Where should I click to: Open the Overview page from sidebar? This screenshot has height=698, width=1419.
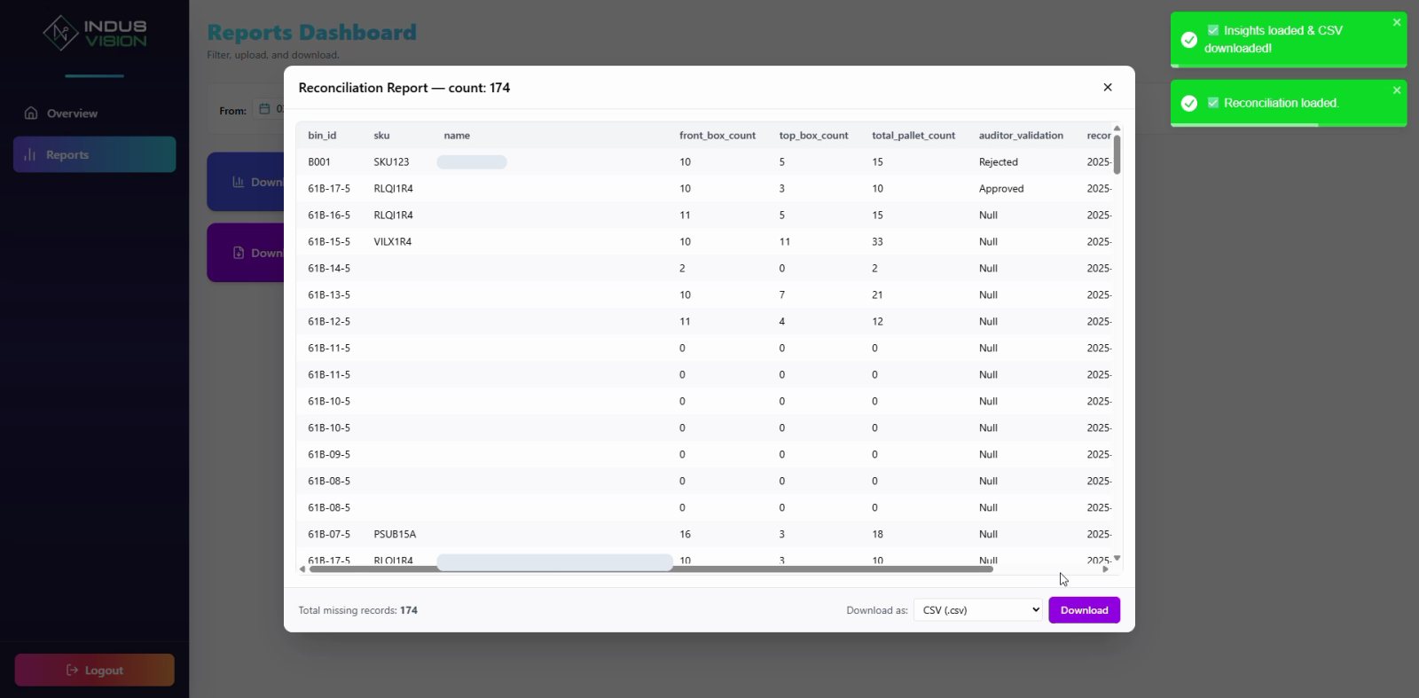coord(94,113)
